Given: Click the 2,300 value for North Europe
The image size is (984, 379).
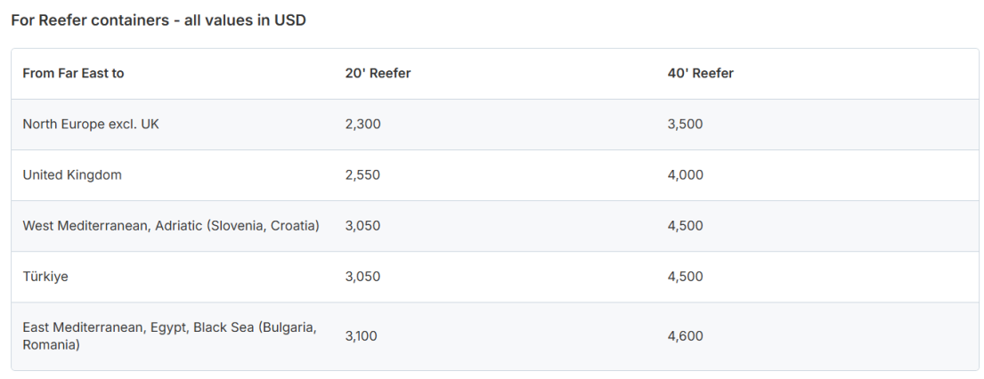Looking at the screenshot, I should coord(362,125).
